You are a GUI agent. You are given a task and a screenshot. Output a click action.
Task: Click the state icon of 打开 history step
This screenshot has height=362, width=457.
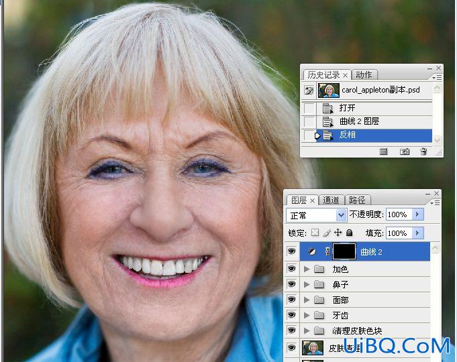(327, 109)
